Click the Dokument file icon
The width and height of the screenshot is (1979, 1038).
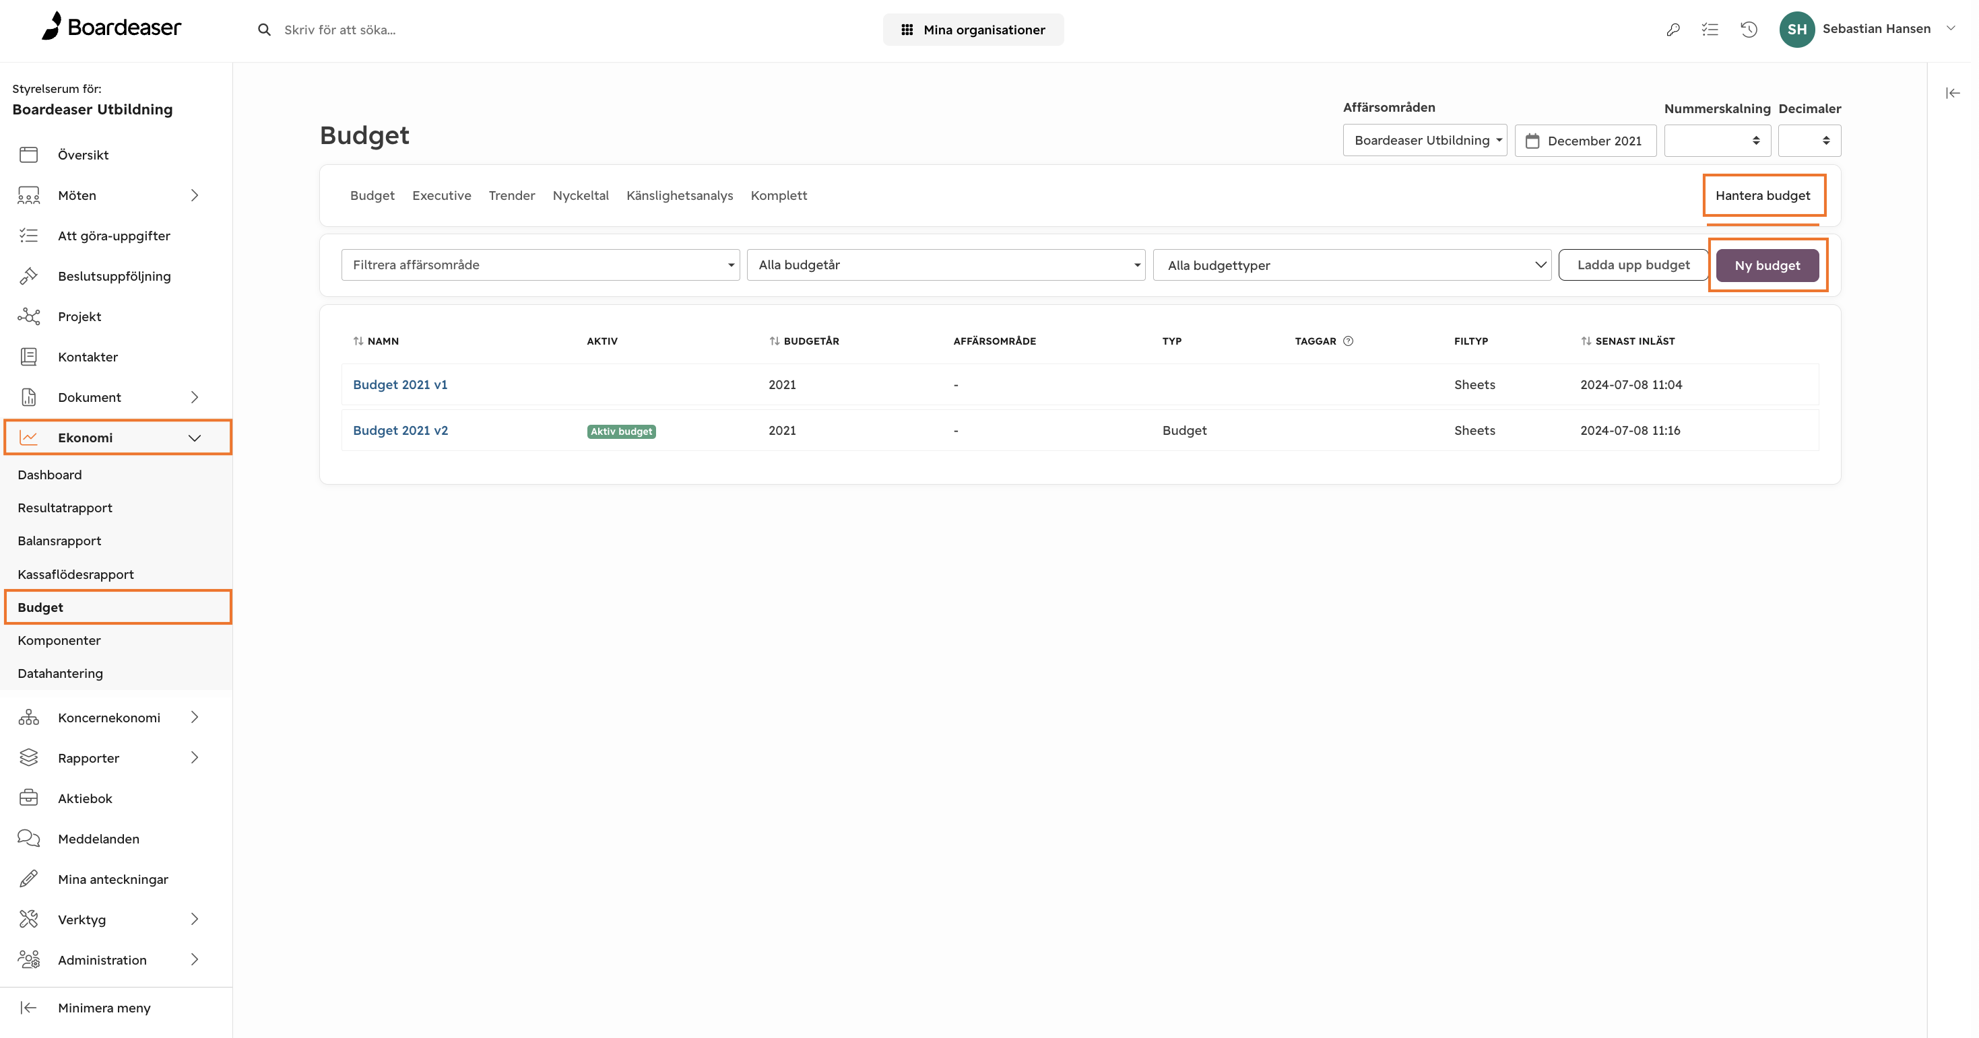(x=28, y=397)
